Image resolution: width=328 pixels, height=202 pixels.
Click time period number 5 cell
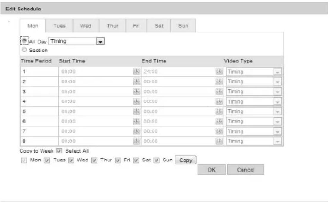[39, 111]
